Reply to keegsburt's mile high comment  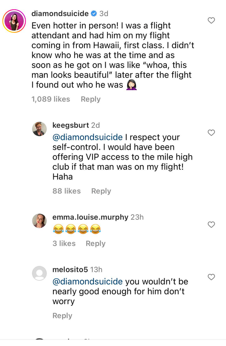101,191
